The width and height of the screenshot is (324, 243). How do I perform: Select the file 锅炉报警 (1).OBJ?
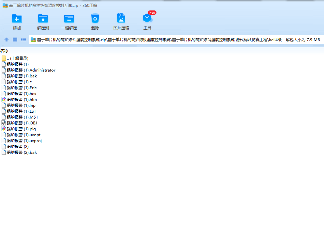tap(19, 123)
